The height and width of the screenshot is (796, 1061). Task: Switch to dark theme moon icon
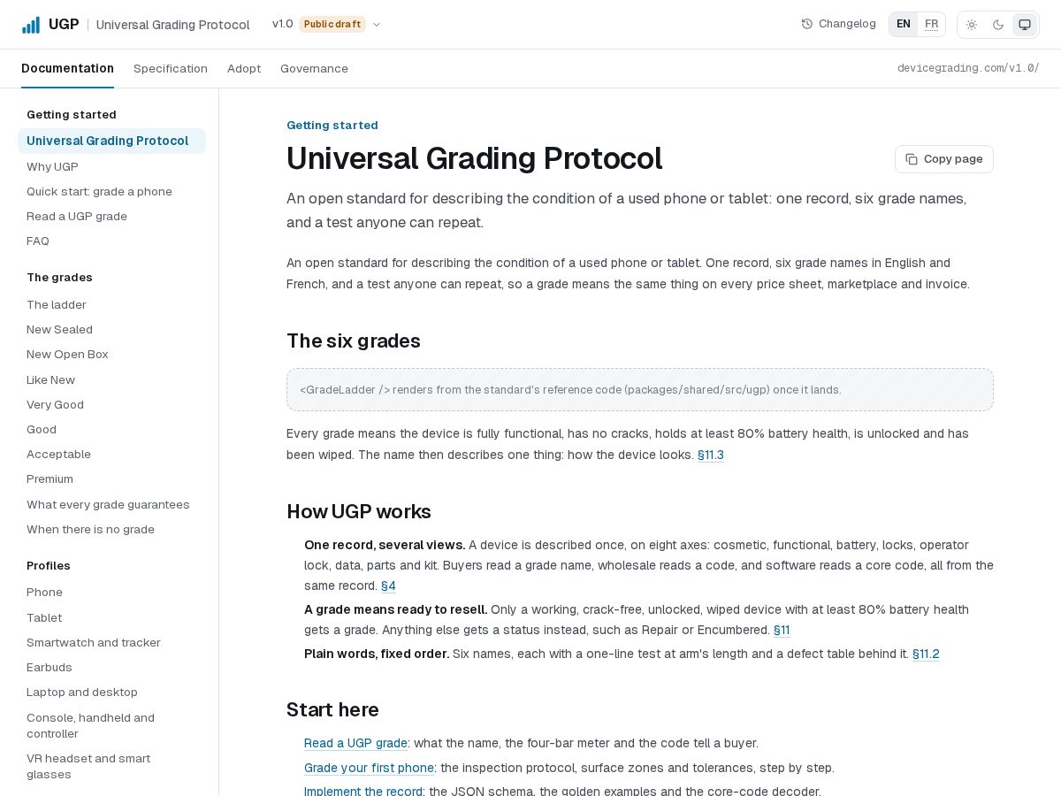point(998,25)
